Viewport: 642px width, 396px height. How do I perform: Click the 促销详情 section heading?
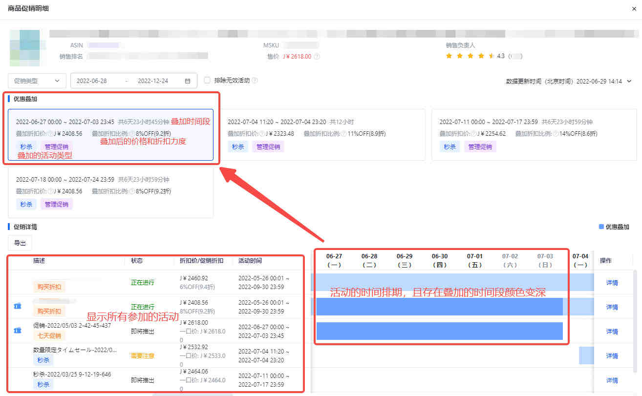pyautogui.click(x=25, y=227)
